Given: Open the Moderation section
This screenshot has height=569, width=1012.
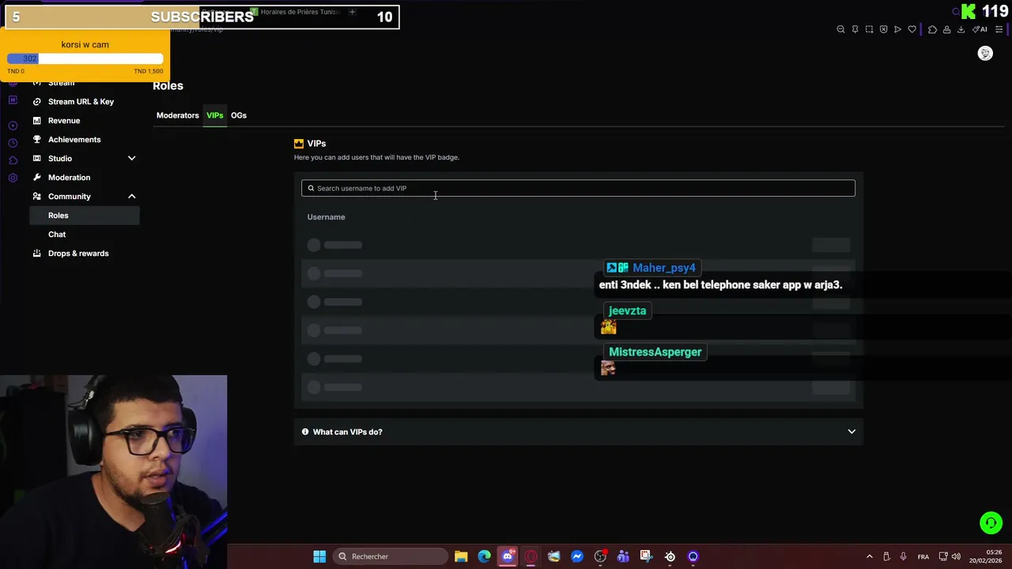Looking at the screenshot, I should pyautogui.click(x=69, y=178).
